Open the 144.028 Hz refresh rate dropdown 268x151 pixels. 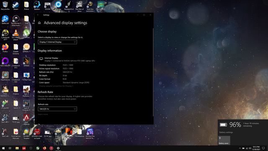[x=57, y=109]
